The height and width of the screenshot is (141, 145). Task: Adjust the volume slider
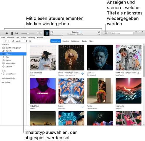(28, 33)
